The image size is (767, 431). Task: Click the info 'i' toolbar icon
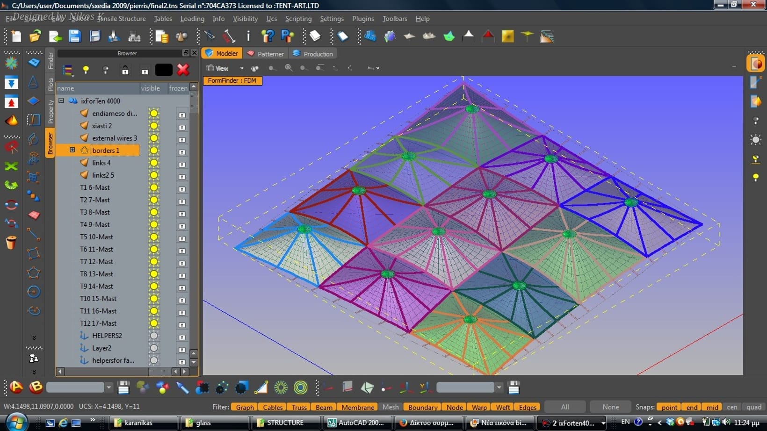(248, 36)
